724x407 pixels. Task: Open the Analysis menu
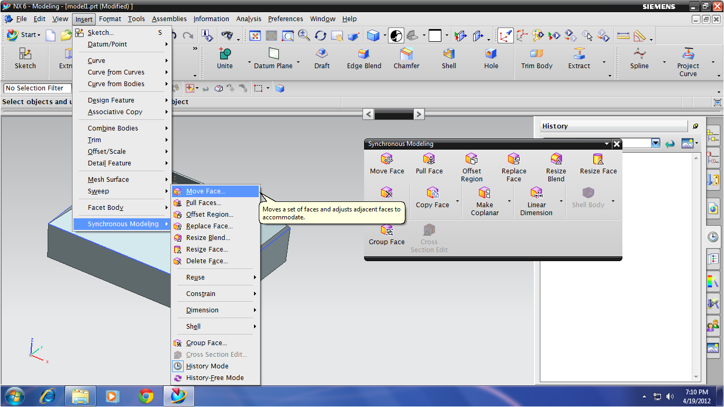(248, 18)
